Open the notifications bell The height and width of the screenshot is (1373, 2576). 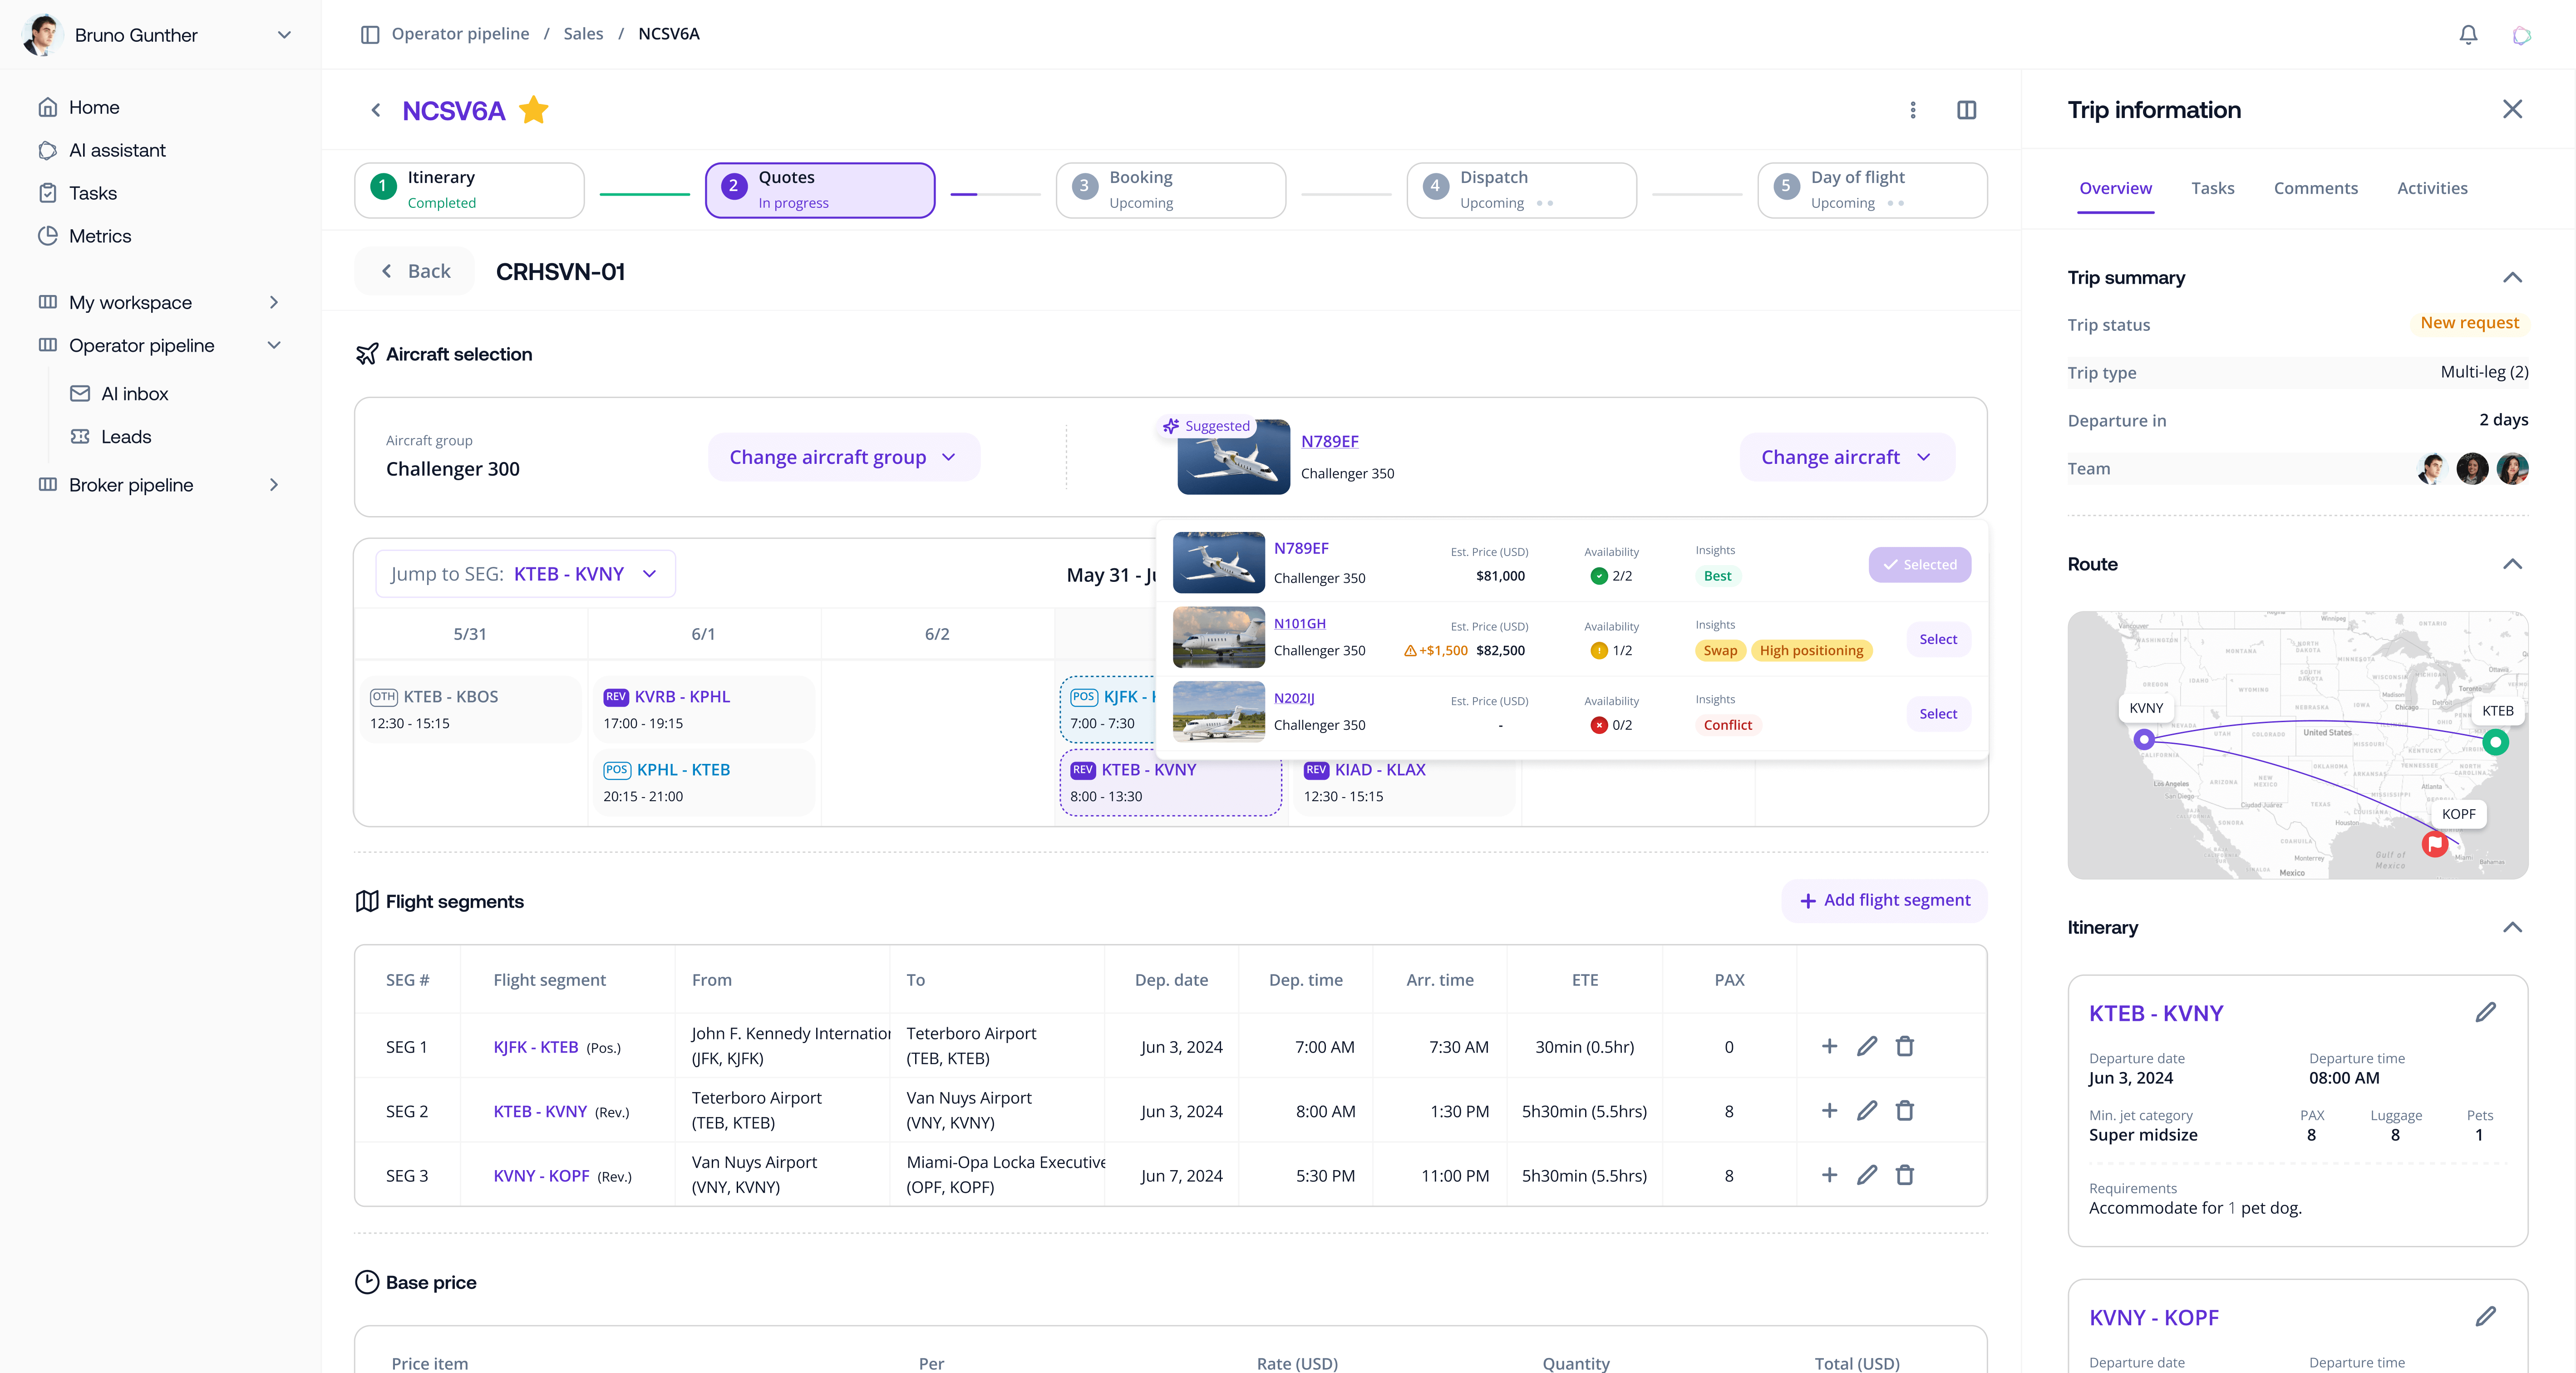[2468, 35]
